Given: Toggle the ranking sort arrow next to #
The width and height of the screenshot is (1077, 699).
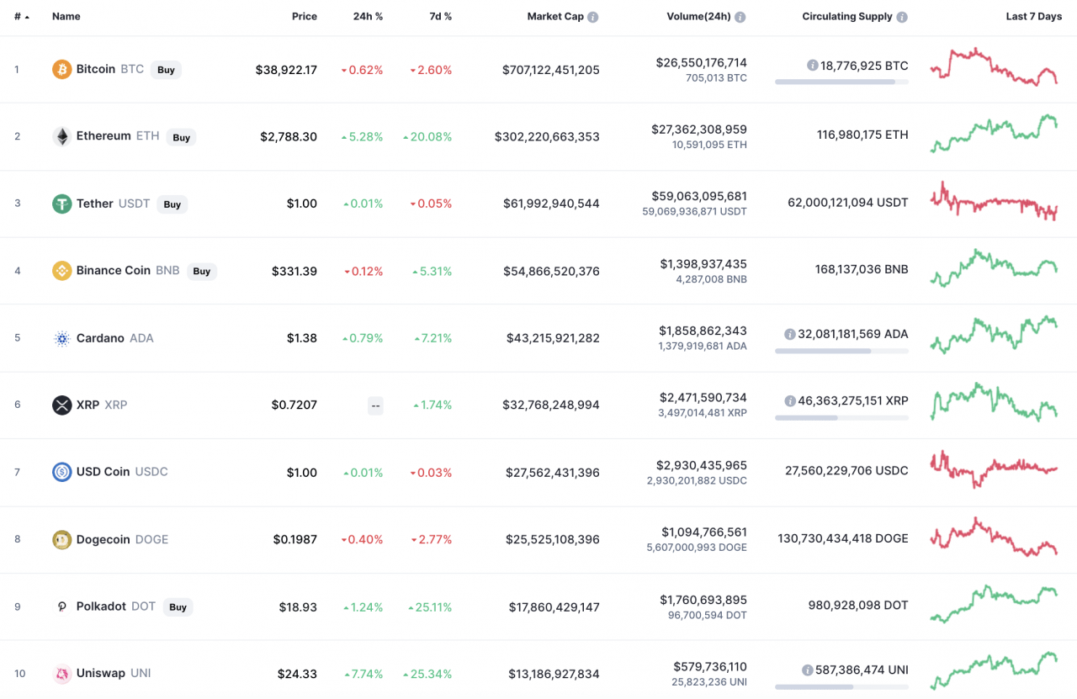Looking at the screenshot, I should click(x=29, y=16).
